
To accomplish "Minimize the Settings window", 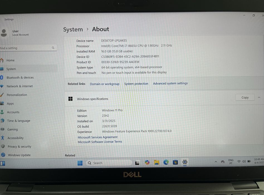I will (x=244, y=15).
